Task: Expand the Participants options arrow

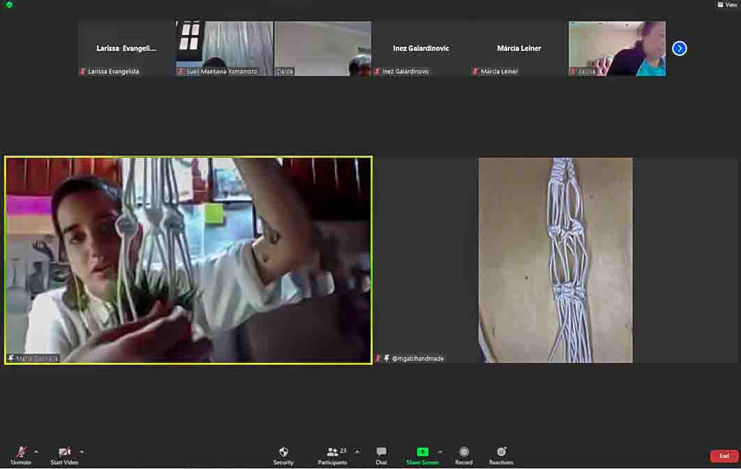Action: [357, 452]
